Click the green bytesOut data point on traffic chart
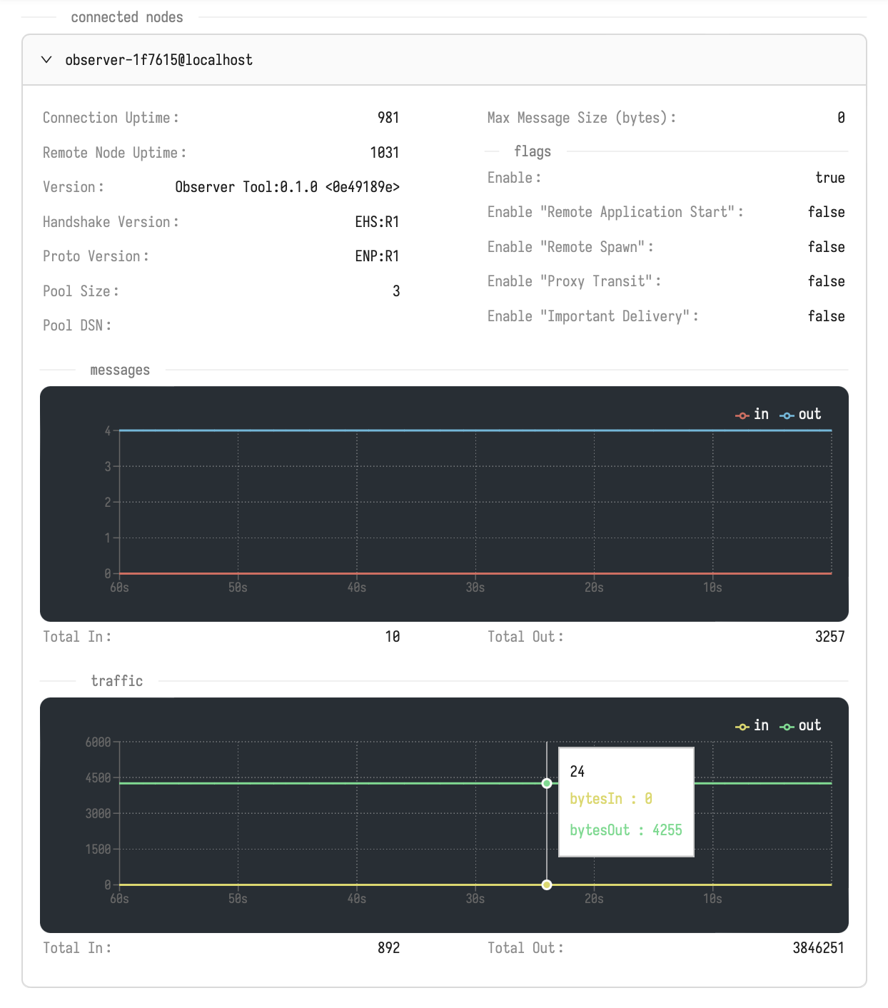The width and height of the screenshot is (888, 1008). click(x=547, y=783)
